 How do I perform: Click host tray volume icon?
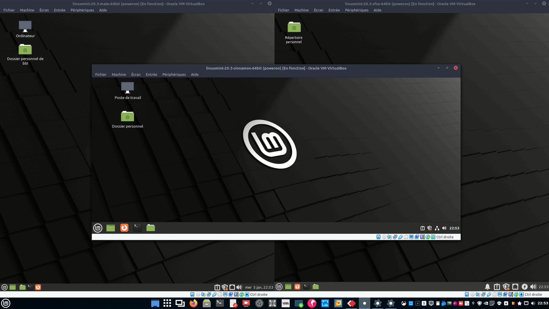533,303
